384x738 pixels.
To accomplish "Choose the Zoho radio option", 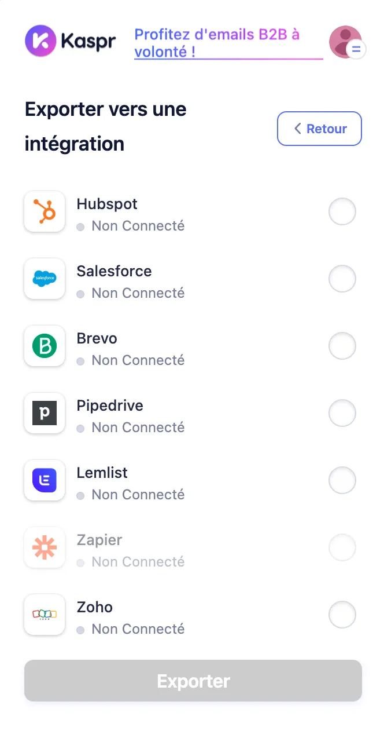I will [342, 615].
